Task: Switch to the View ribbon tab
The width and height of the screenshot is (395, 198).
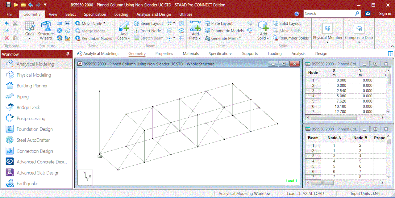Action: 53,14
